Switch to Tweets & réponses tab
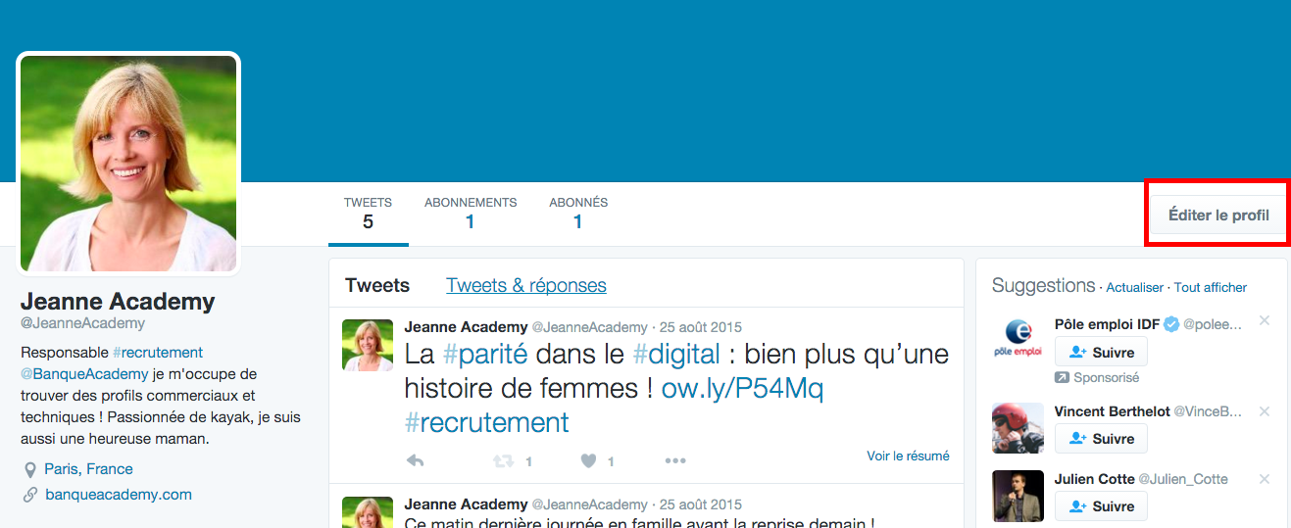Screen dimensions: 1291x528 coord(525,285)
